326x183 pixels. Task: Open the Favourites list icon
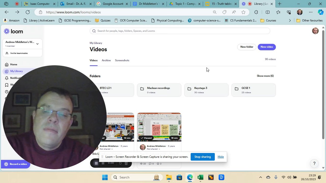[x=278, y=12]
